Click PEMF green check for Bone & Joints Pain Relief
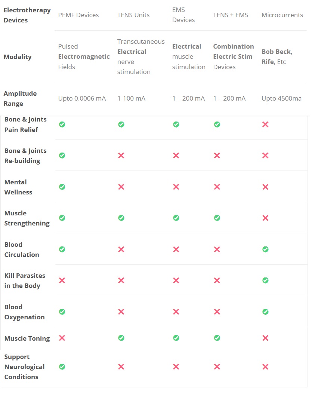The width and height of the screenshot is (312, 393). (62, 125)
